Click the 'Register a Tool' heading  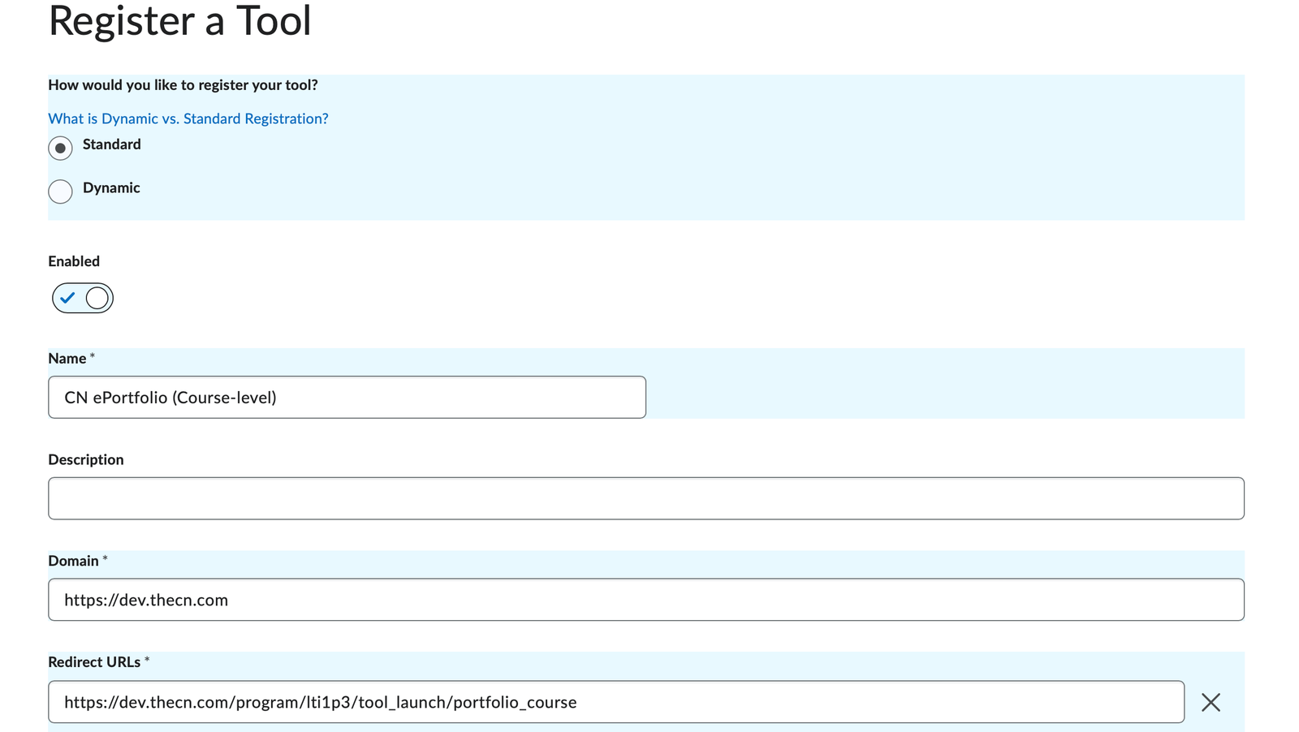(179, 21)
